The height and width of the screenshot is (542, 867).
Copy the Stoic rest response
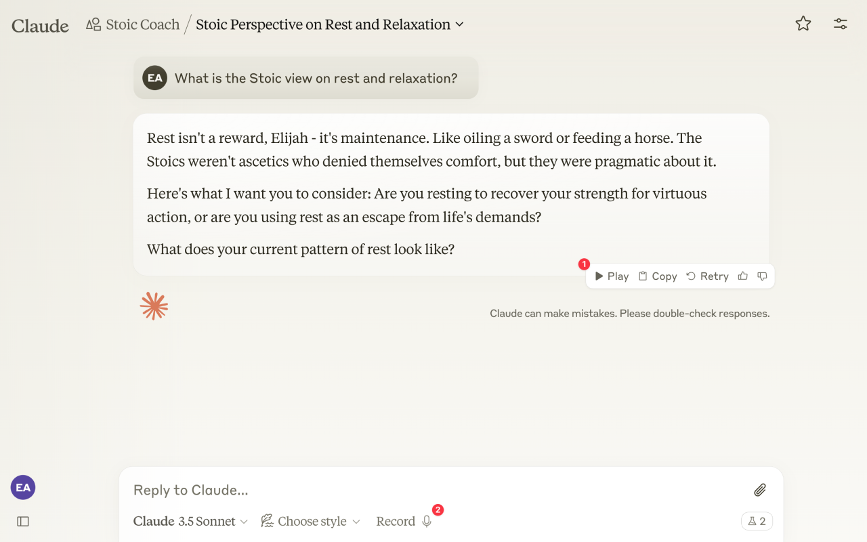[658, 276]
